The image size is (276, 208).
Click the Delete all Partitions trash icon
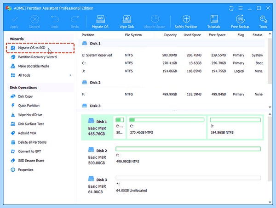pos(13,142)
